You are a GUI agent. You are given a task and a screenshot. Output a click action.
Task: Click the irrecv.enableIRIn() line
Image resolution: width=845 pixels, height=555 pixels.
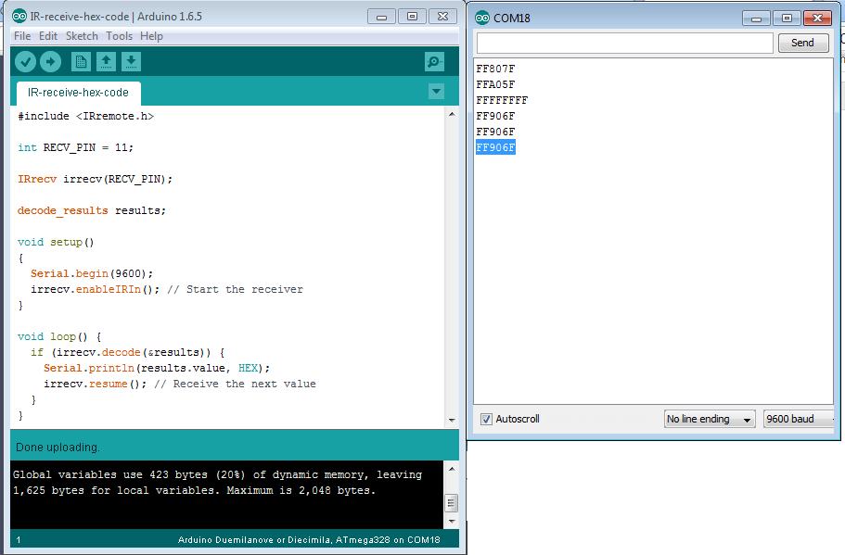coord(167,290)
